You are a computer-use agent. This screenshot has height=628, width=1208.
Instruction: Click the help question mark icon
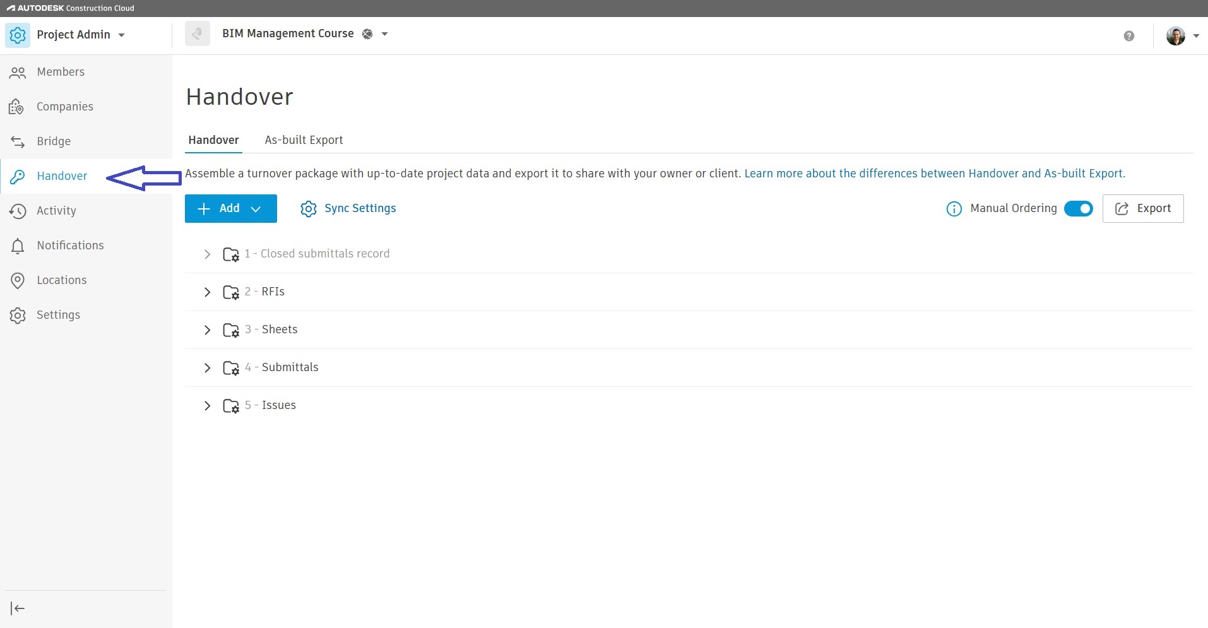click(1128, 36)
